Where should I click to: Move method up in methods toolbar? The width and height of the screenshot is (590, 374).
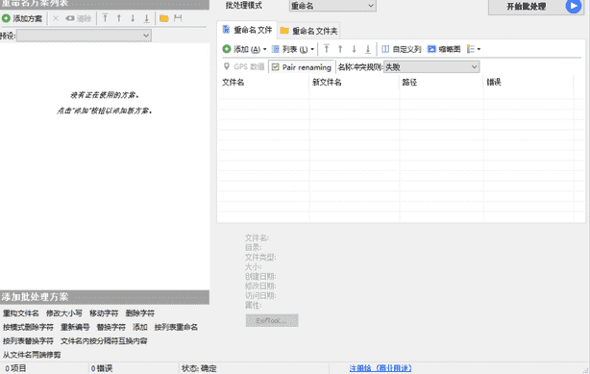point(119,18)
